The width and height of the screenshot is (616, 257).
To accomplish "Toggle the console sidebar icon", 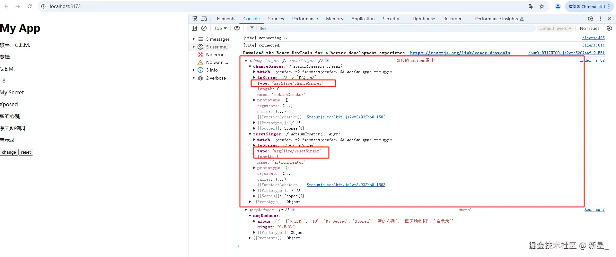I will pos(194,28).
